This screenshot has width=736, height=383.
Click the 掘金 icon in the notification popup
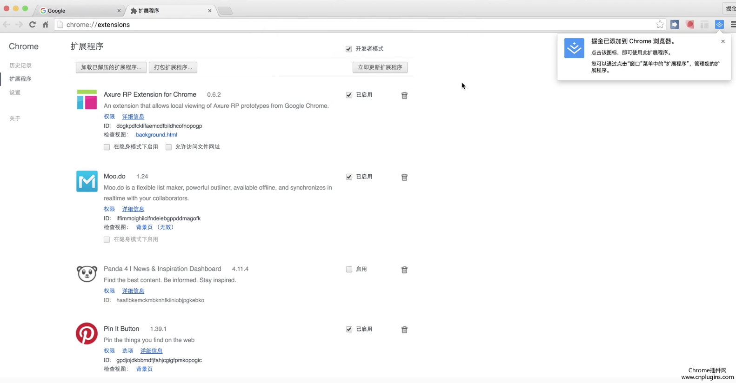pos(574,48)
